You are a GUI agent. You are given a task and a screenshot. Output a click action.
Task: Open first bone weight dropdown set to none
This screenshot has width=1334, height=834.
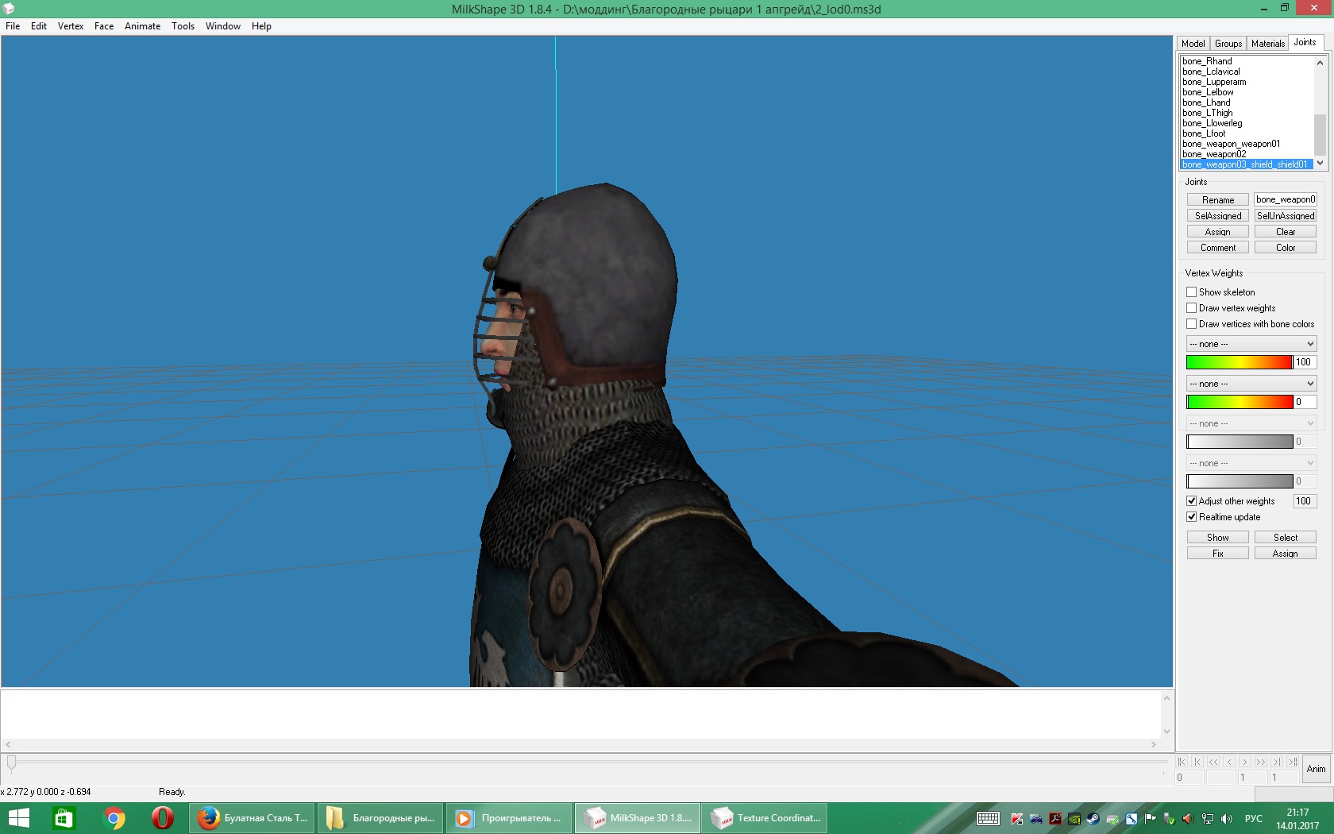[1251, 344]
